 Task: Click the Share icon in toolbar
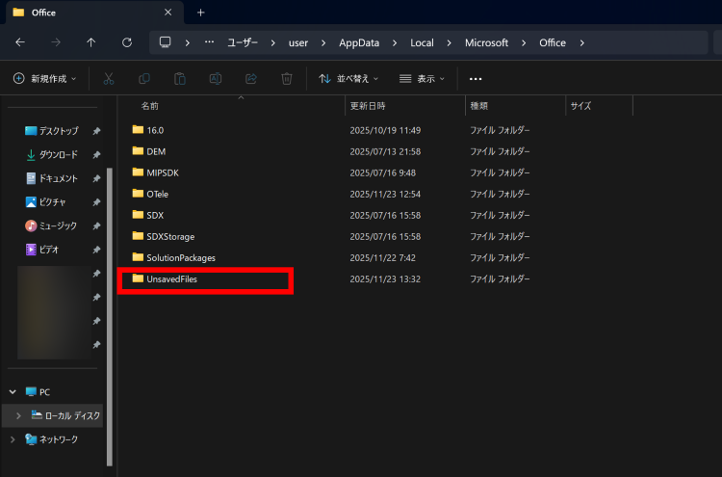251,79
